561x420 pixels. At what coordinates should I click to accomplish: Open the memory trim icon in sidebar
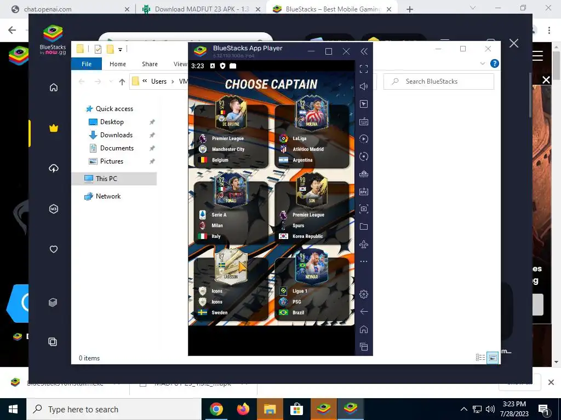(x=364, y=174)
